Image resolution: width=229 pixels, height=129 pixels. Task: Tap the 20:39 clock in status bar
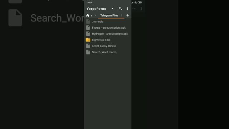tap(90, 3)
